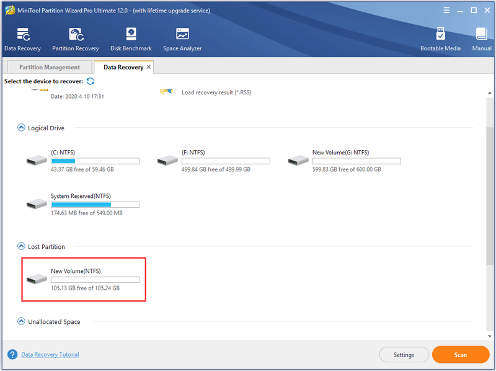Select the C: NTFS drive icon
The height and width of the screenshot is (371, 496).
tap(37, 160)
